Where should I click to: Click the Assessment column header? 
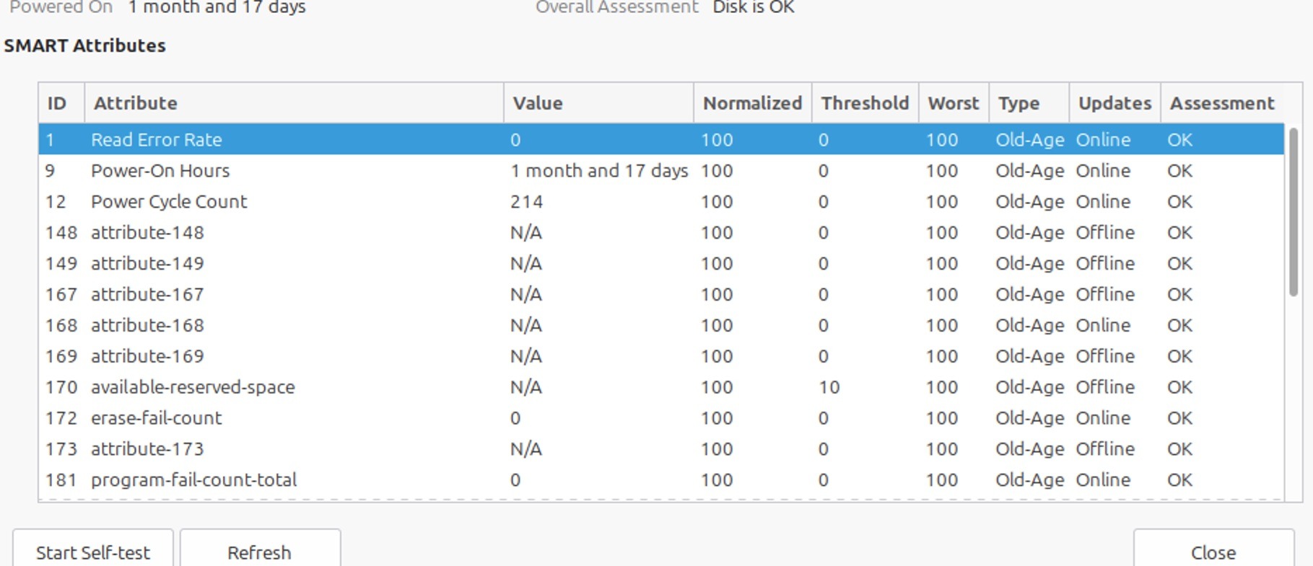point(1222,103)
